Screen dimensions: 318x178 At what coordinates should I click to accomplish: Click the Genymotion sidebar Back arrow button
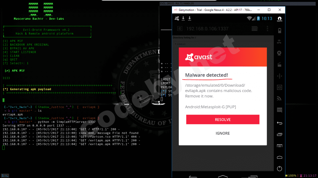[x=279, y=123]
